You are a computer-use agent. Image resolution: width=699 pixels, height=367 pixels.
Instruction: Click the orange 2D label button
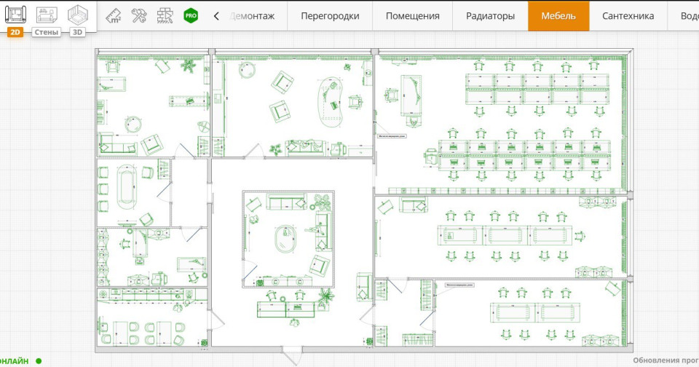(15, 32)
